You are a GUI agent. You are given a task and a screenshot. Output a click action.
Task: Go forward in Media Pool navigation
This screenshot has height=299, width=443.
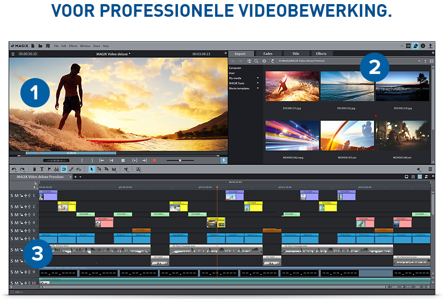point(241,61)
